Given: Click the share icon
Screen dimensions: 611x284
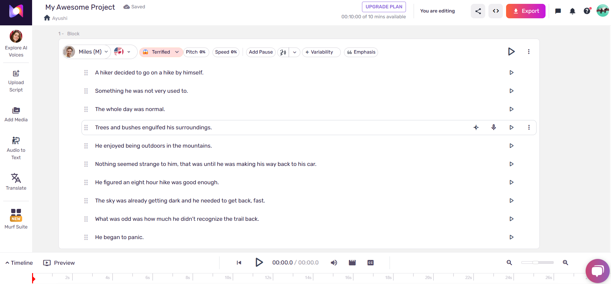Looking at the screenshot, I should (x=478, y=11).
